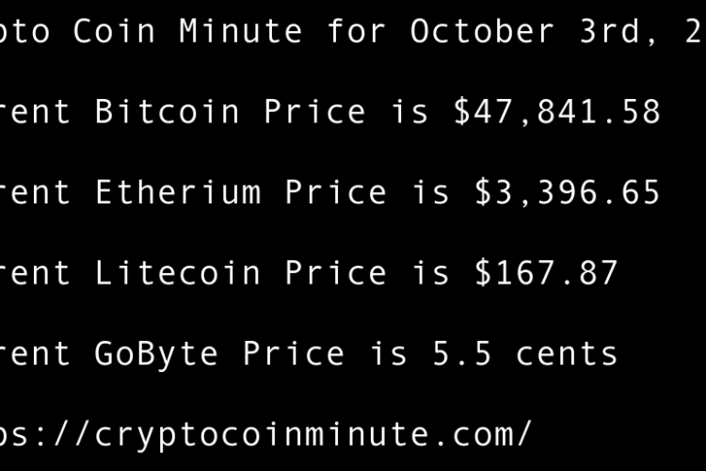Viewport: 706px width, 471px height.
Task: Click "Price" in the Bitcoin line
Action: point(314,112)
